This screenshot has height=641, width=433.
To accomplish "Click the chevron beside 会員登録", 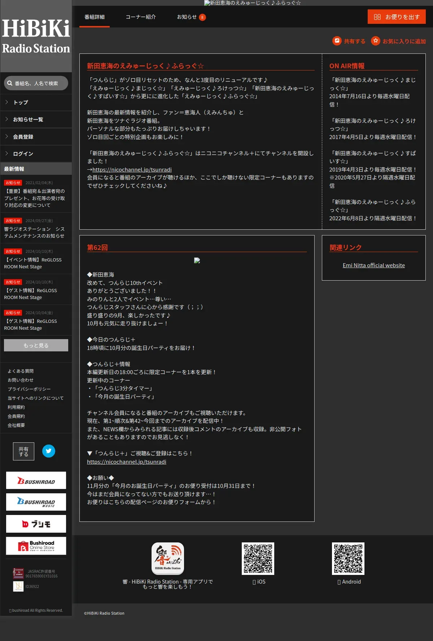I will click(6, 137).
